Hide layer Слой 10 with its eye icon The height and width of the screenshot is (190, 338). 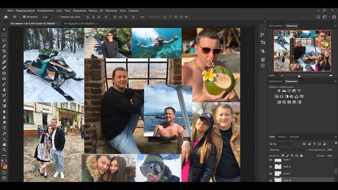271,180
